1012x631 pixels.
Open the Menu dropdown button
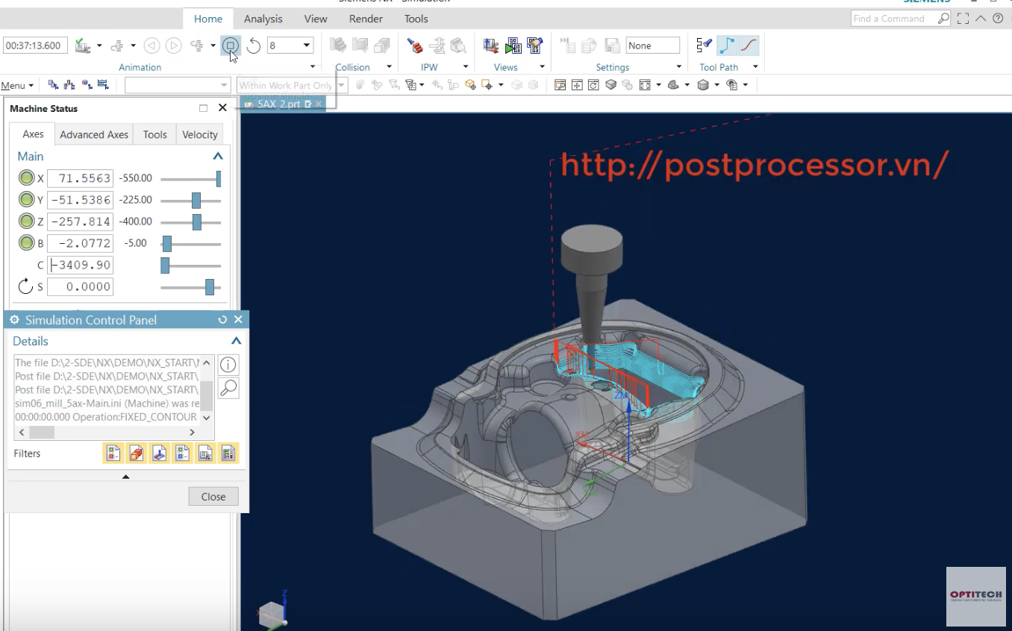(17, 85)
